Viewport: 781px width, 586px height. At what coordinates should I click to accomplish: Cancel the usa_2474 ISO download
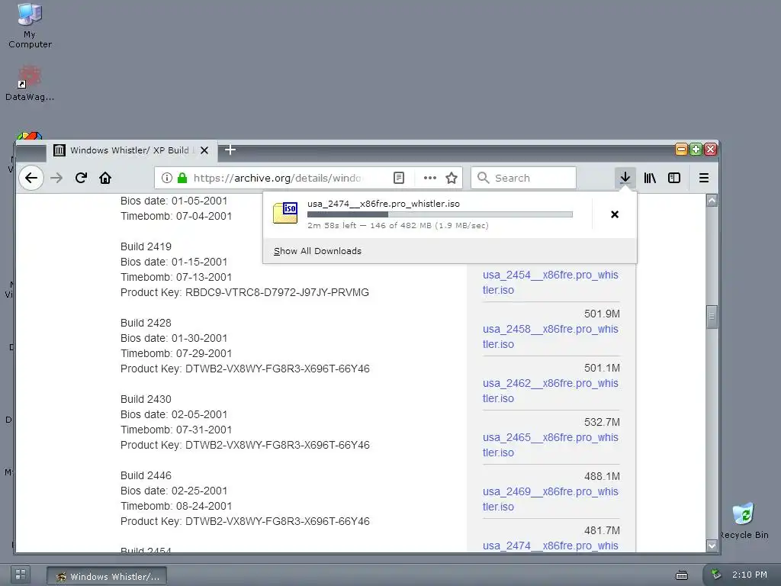pos(615,214)
